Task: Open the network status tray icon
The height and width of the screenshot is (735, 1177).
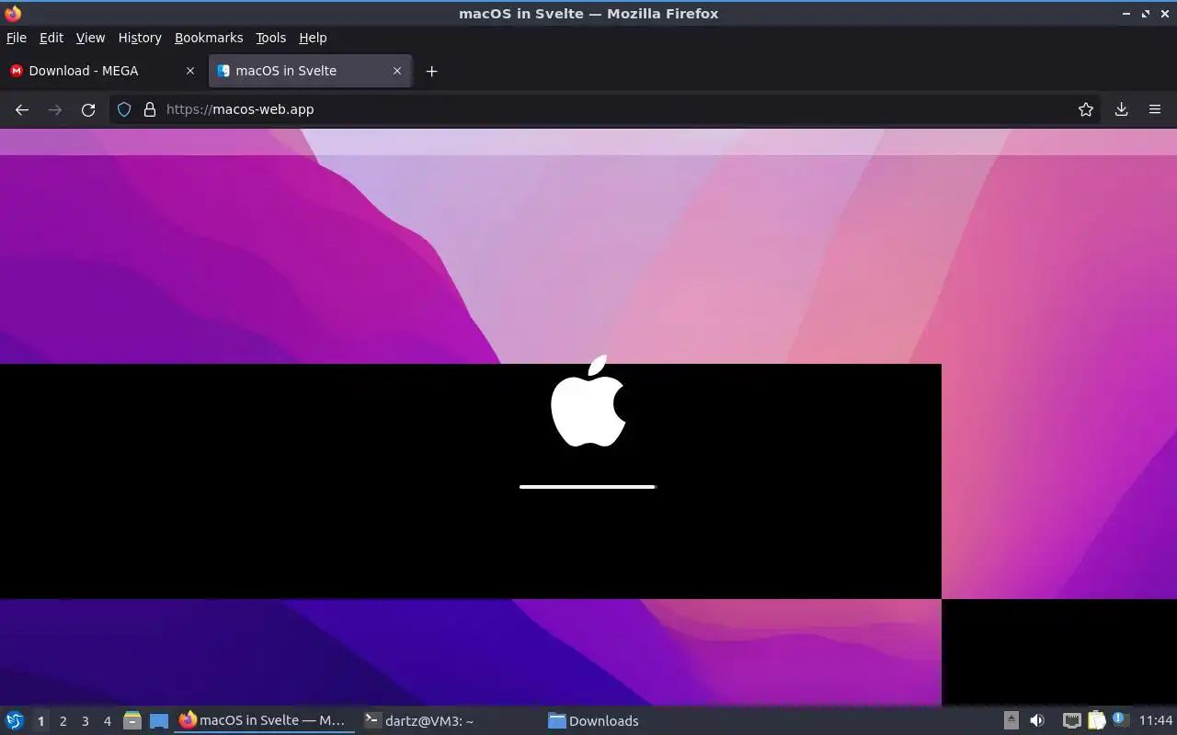Action: click(x=1071, y=720)
